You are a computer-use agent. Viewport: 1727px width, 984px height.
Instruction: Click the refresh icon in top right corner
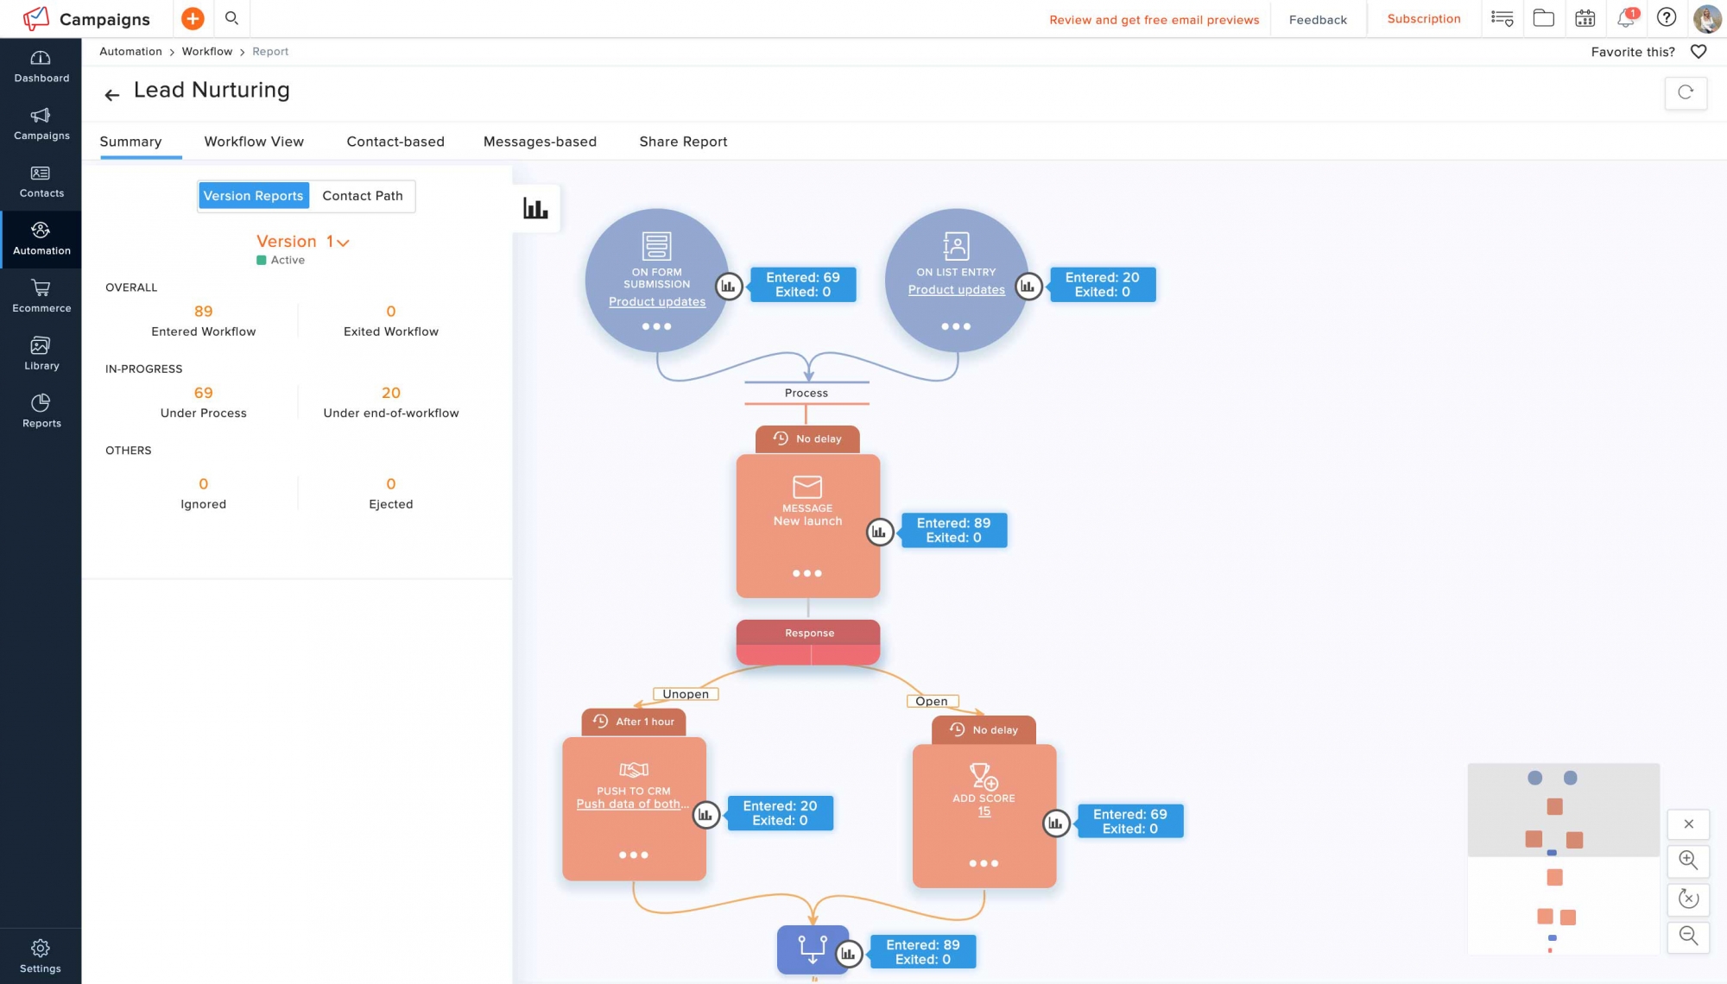(1686, 92)
